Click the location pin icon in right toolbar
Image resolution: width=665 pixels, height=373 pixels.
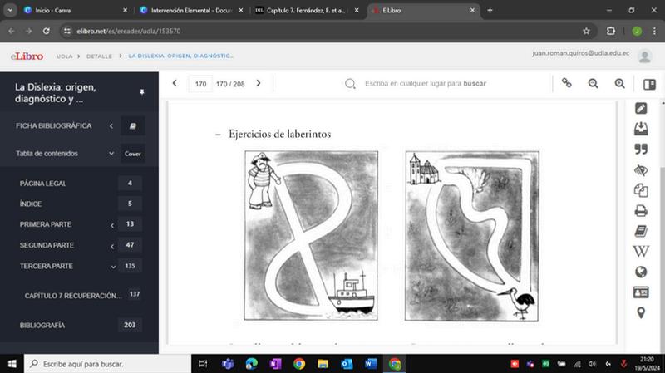coord(641,313)
